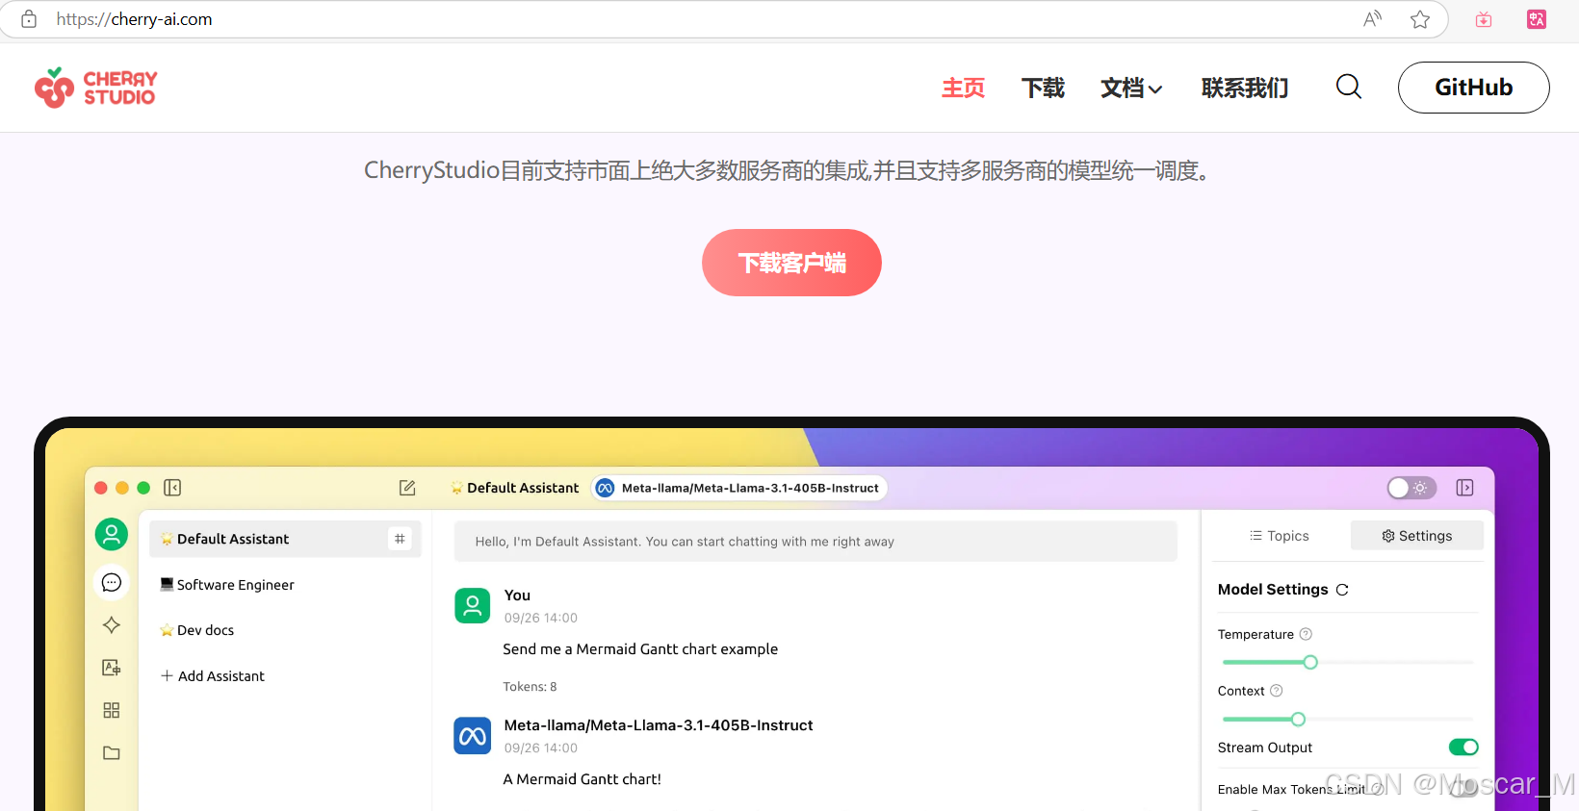Open the chat bubble sidebar icon
The height and width of the screenshot is (811, 1579).
click(112, 582)
